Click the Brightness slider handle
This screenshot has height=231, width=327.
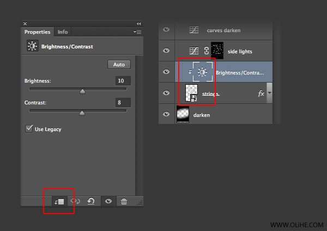pyautogui.click(x=82, y=91)
